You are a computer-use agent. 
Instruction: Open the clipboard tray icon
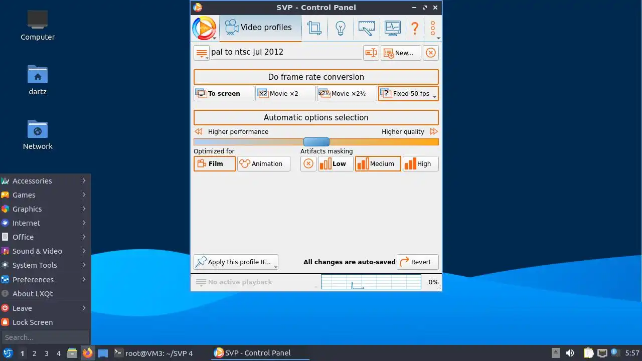point(588,353)
